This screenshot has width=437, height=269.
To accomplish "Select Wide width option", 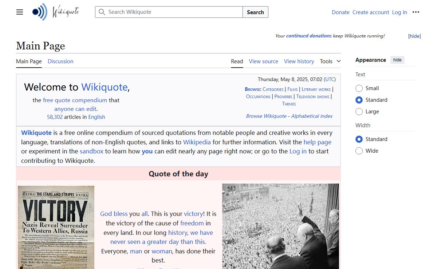I will click(x=359, y=151).
